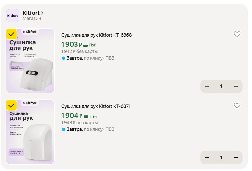Open product title Сушилка для рук Kitfort KT-6371
Screen dimensions: 252x171
click(x=96, y=106)
